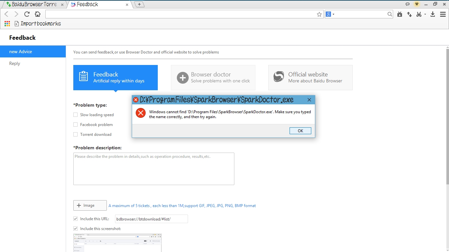Open a new tab with plus button

point(139,4)
